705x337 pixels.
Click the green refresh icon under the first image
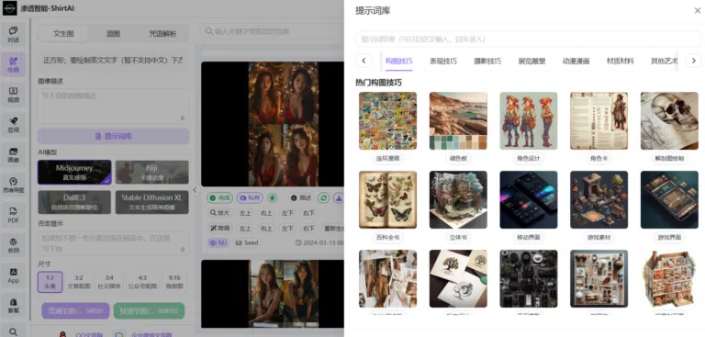tap(323, 197)
